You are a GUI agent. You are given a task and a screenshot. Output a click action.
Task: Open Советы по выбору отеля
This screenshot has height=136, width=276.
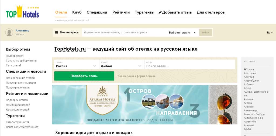(x=21, y=61)
